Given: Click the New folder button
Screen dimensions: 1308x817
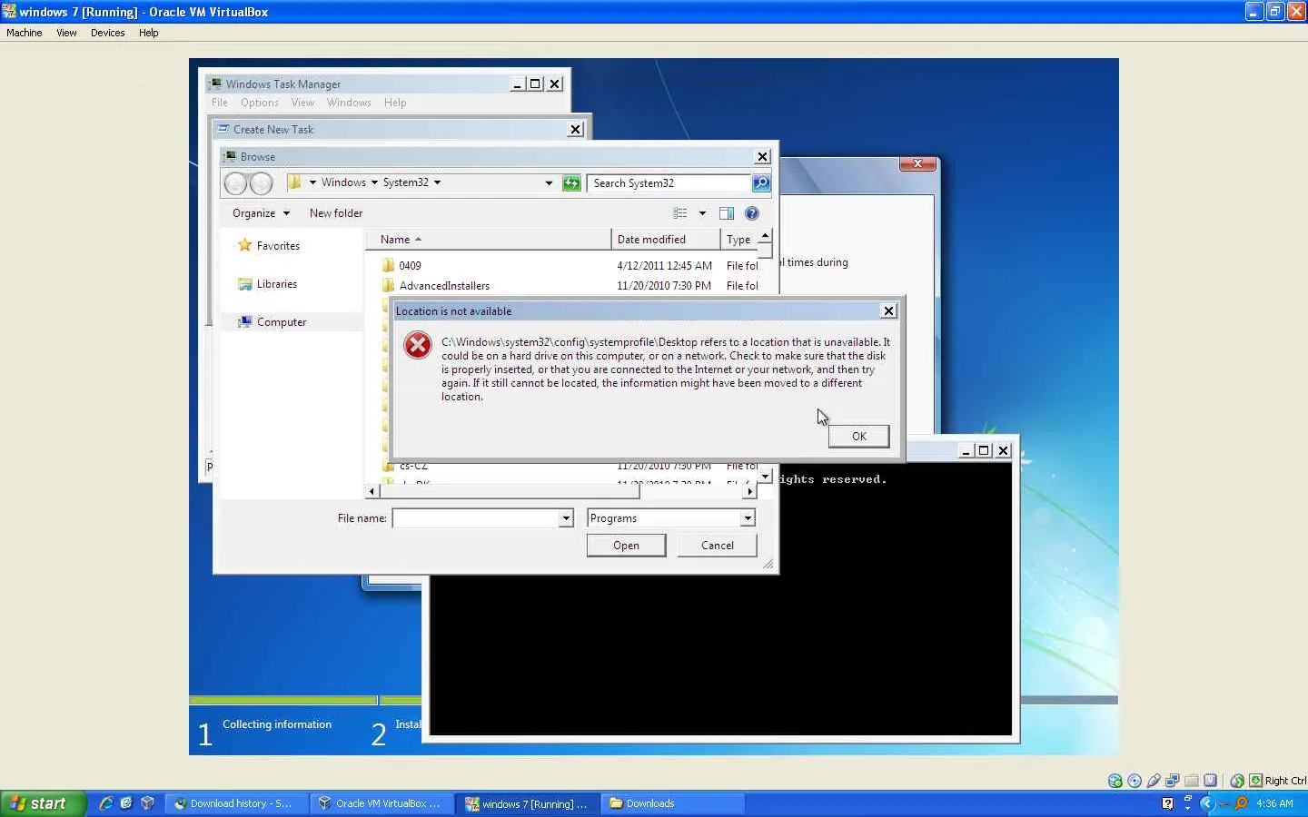Looking at the screenshot, I should pos(336,213).
